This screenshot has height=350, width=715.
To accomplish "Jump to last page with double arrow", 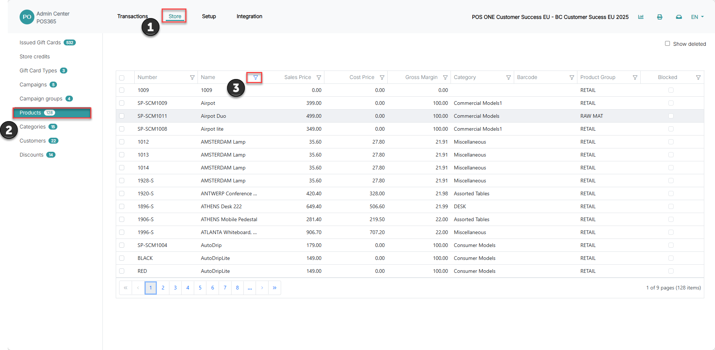I will pyautogui.click(x=274, y=288).
